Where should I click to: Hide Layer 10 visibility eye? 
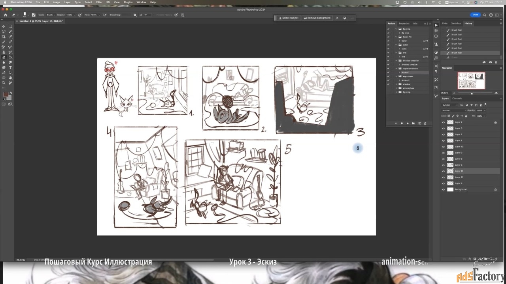pyautogui.click(x=443, y=147)
